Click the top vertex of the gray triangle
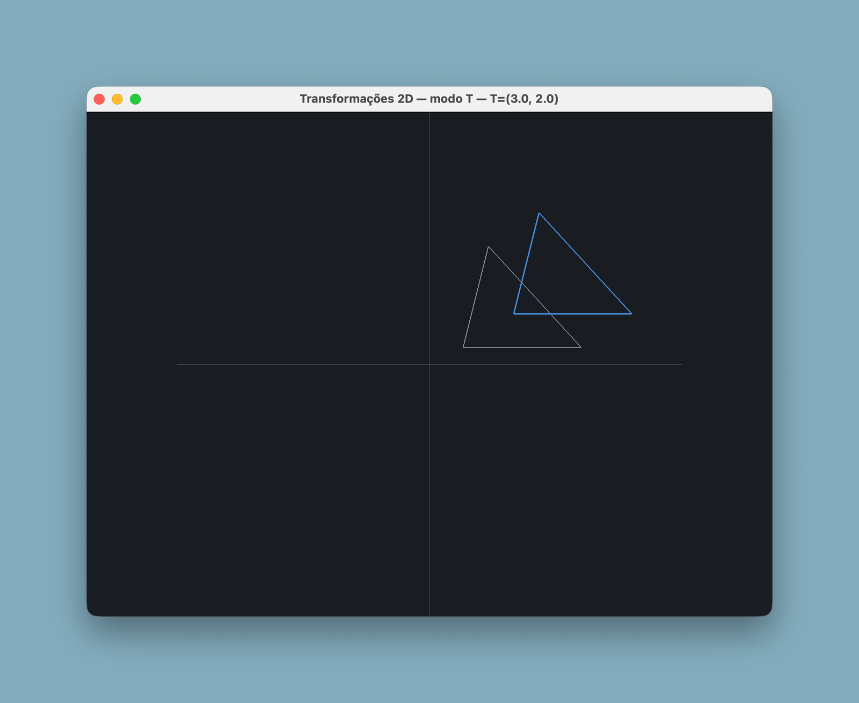The image size is (859, 703). (x=488, y=247)
